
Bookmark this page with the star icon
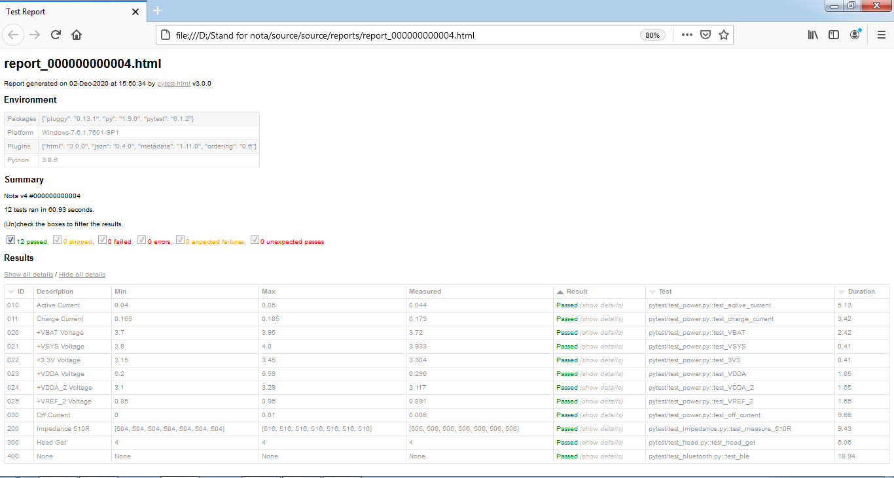724,35
